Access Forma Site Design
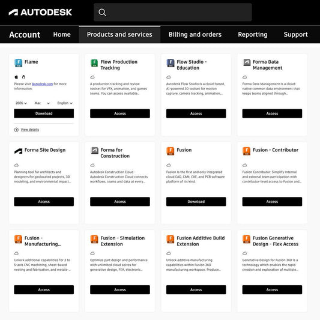Image resolution: width=320 pixels, height=320 pixels. 44,202
